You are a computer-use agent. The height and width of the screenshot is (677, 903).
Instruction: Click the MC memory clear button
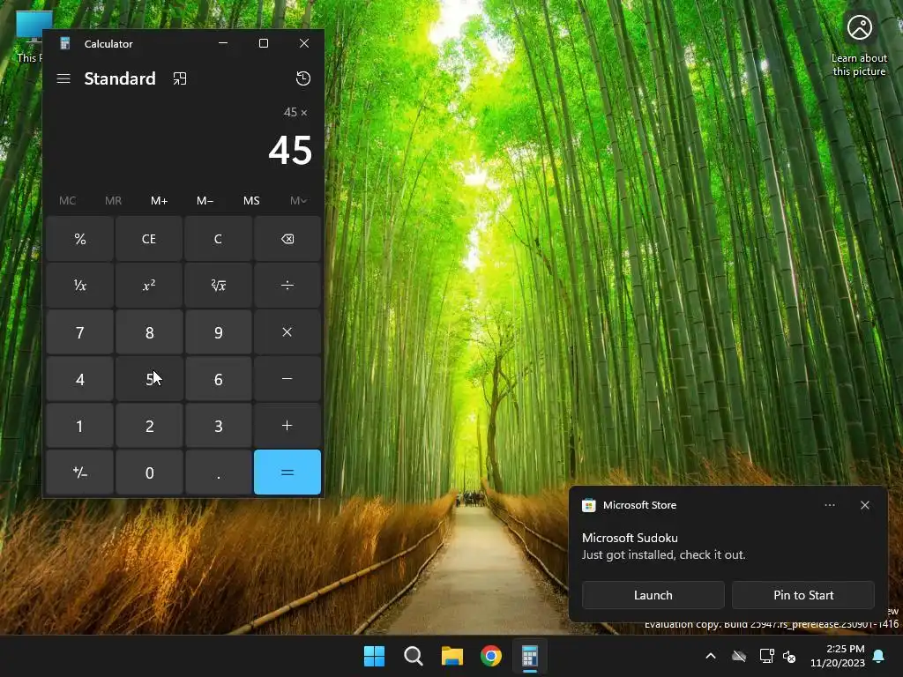tap(67, 200)
